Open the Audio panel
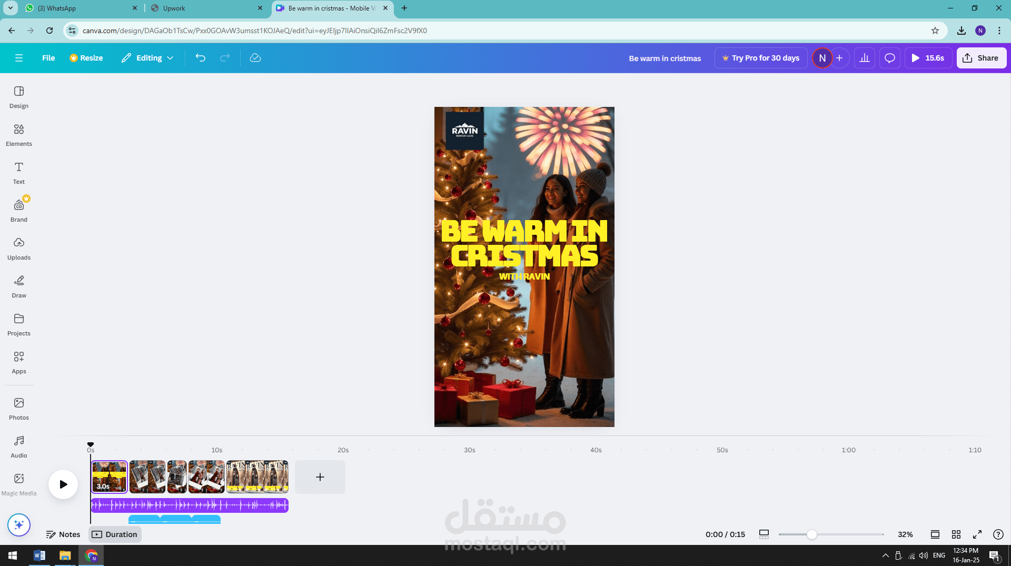The height and width of the screenshot is (566, 1011). point(19,447)
